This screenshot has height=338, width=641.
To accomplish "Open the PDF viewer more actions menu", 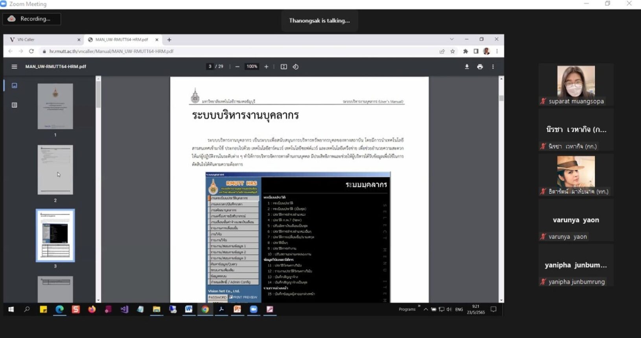I will tap(493, 67).
